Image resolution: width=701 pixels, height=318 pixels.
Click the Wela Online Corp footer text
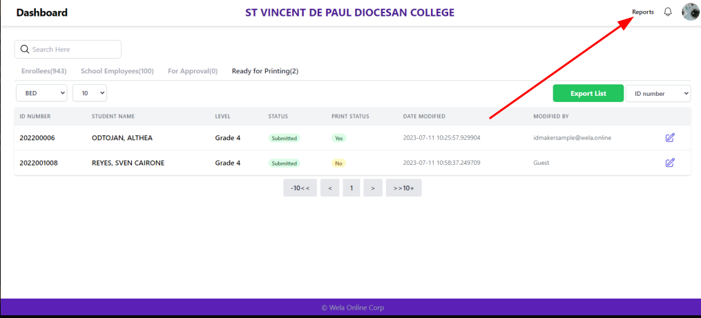point(353,308)
